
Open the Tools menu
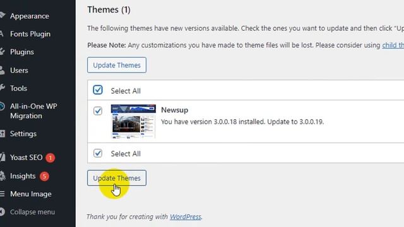pyautogui.click(x=18, y=88)
